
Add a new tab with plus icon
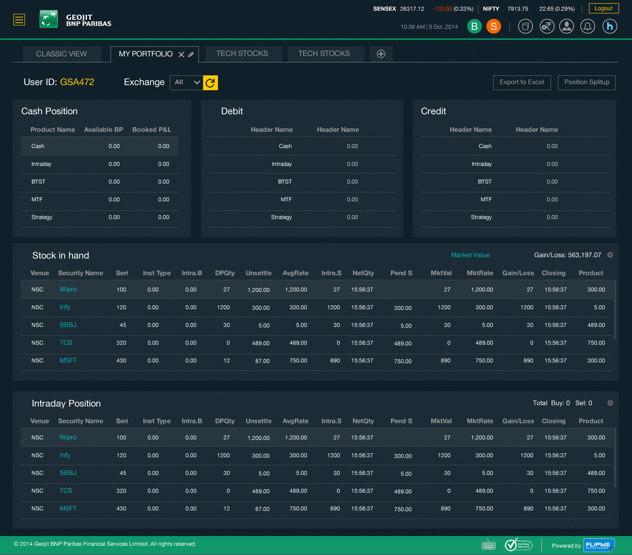pyautogui.click(x=381, y=54)
